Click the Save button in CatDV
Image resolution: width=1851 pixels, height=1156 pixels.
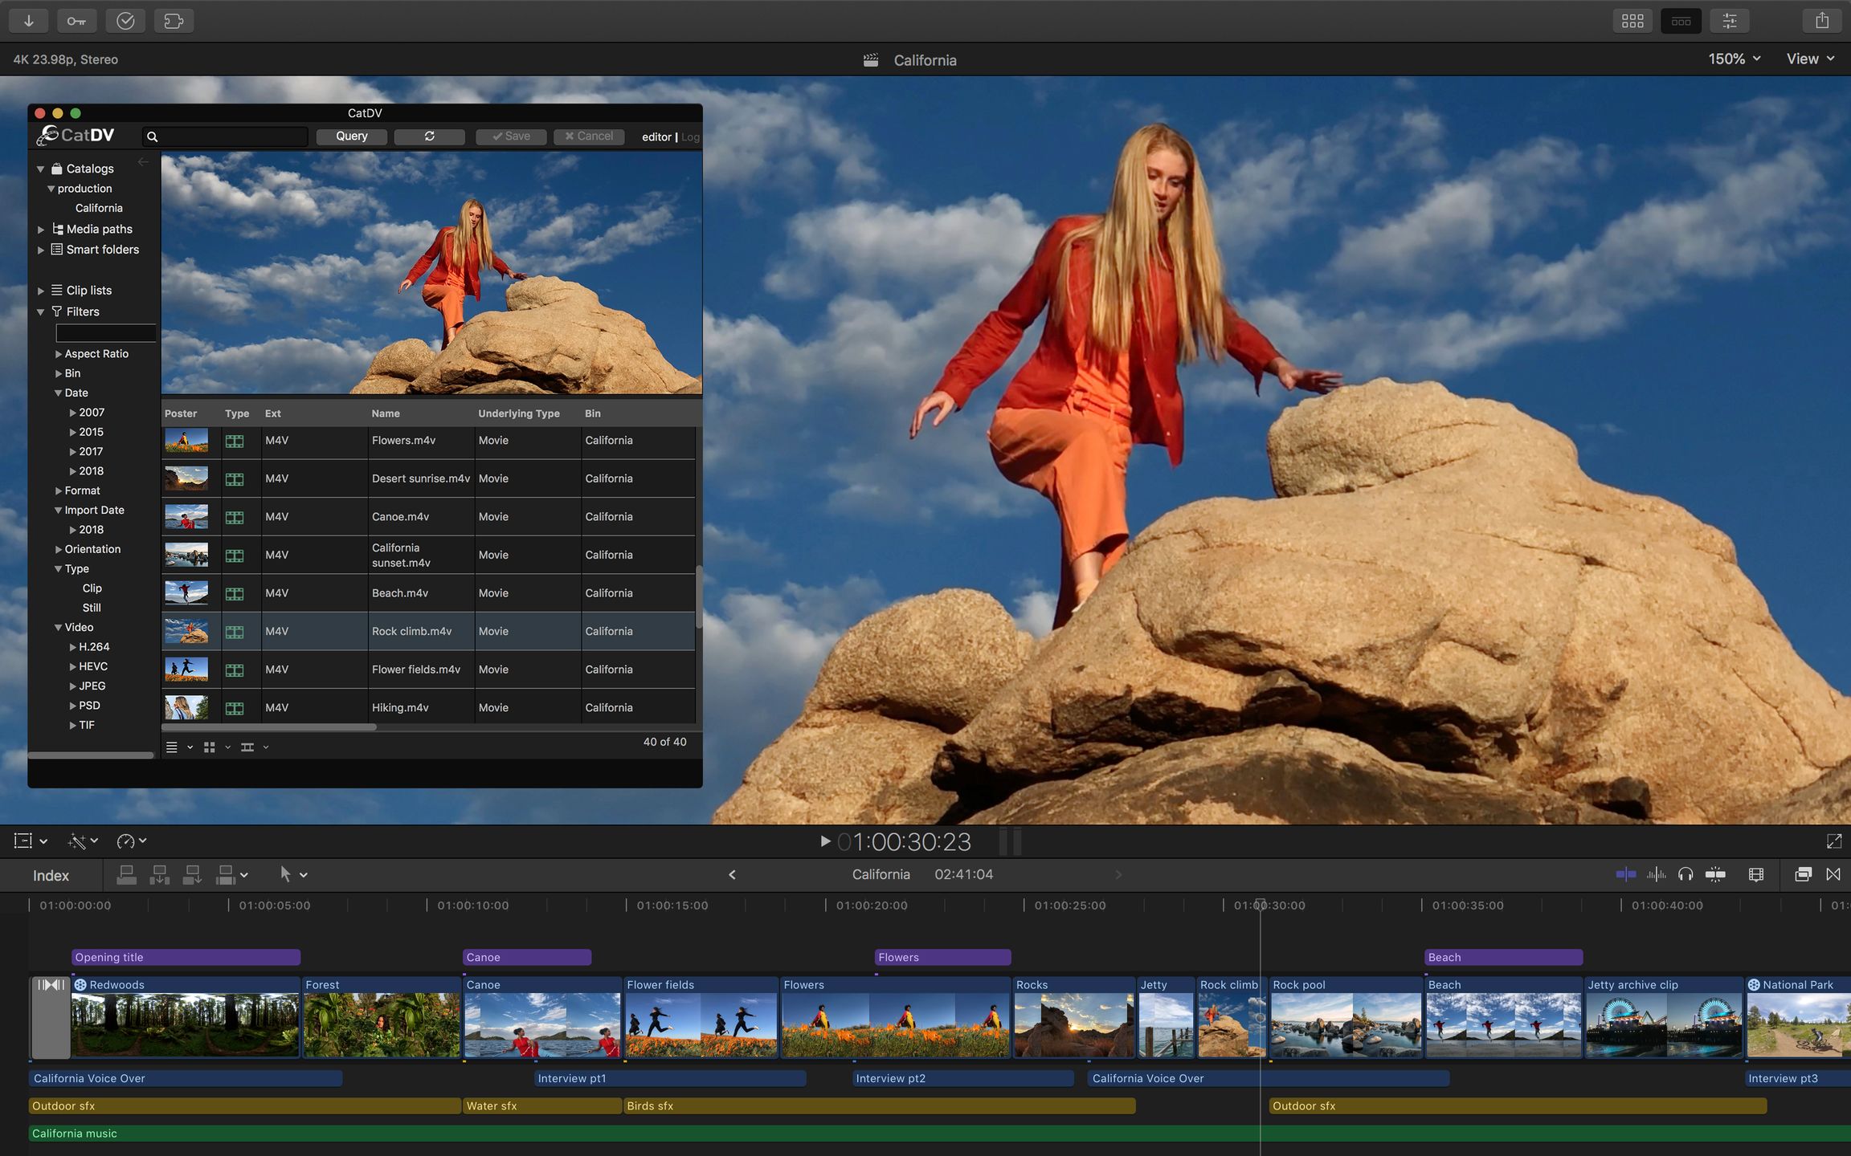(511, 136)
